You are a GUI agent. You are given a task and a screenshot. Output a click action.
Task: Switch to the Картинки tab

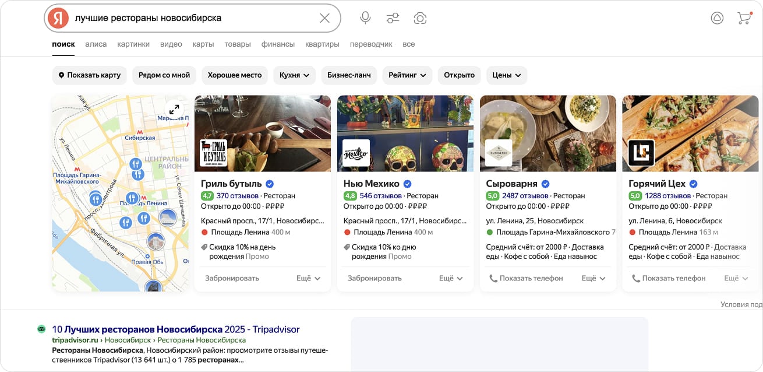(x=134, y=44)
